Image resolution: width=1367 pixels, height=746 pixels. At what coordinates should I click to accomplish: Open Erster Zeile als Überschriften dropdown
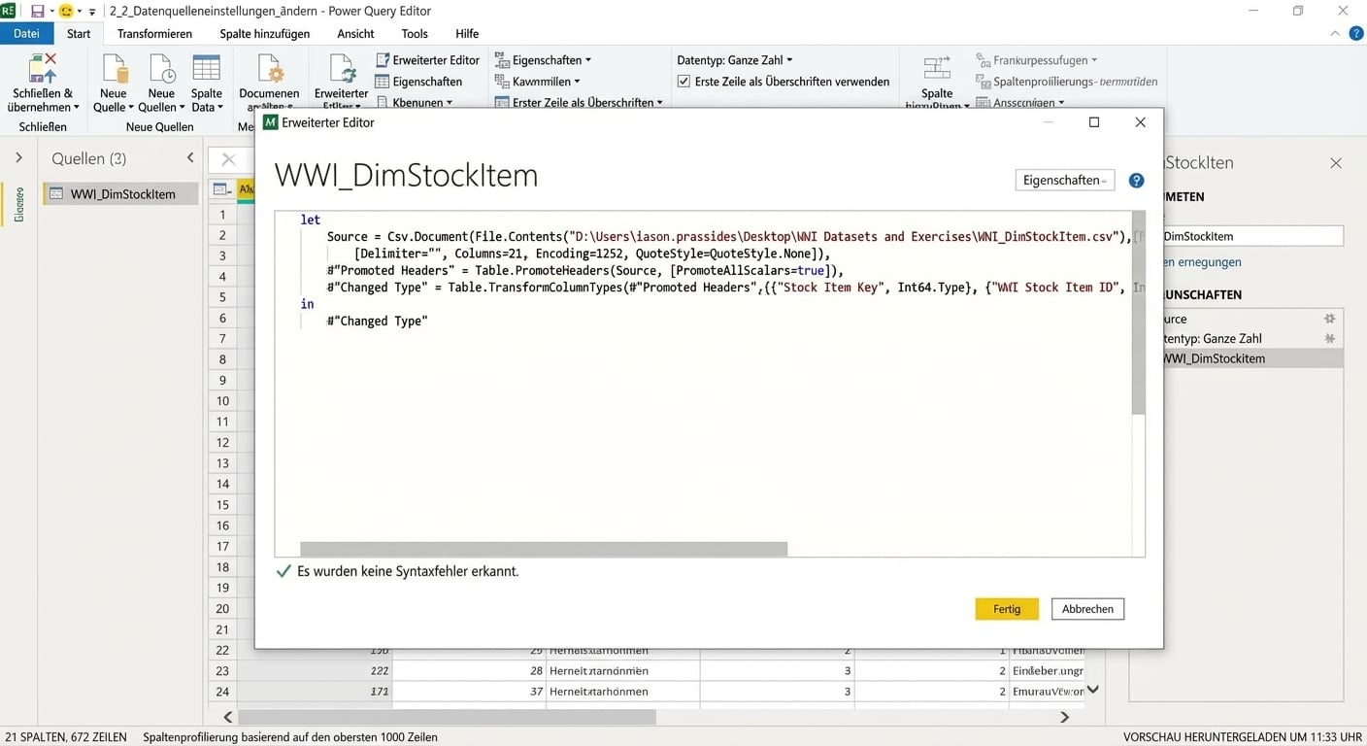pos(579,102)
